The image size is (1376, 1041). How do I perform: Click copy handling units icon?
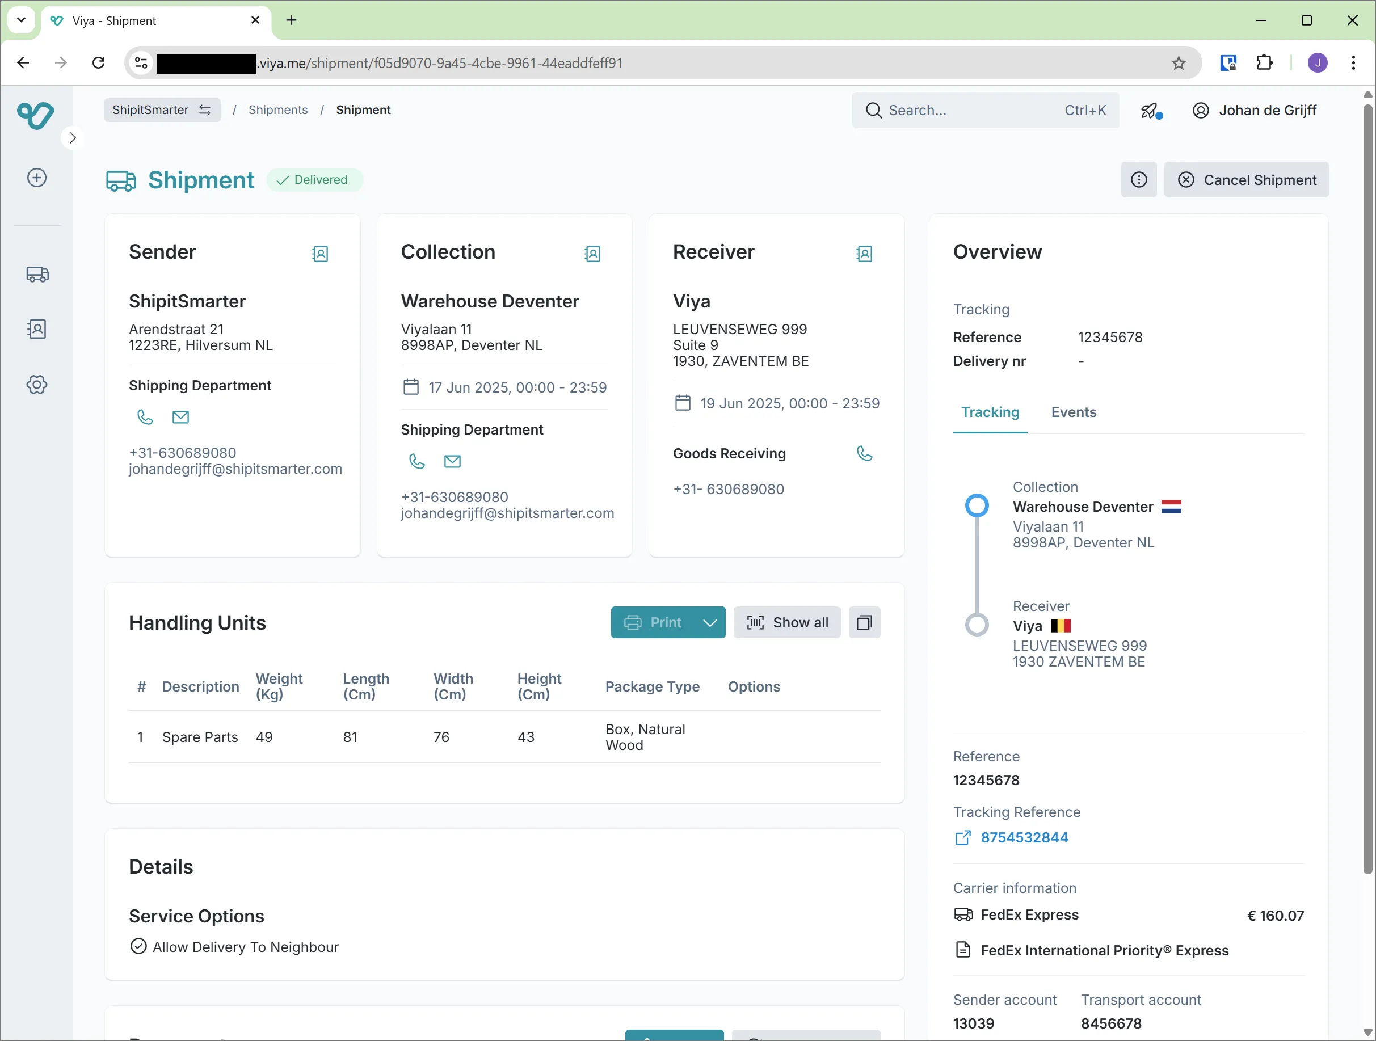[x=864, y=622]
